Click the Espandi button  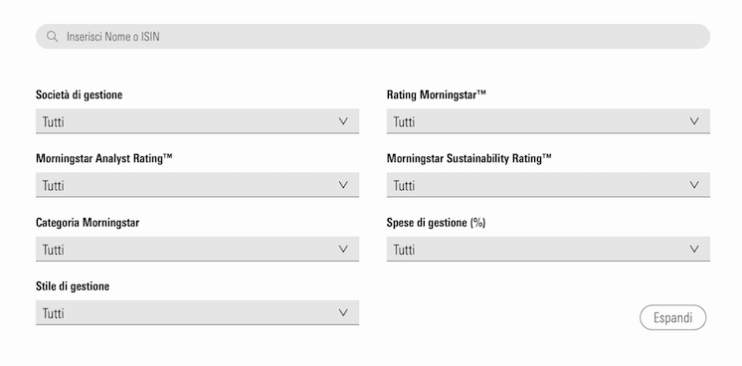coord(673,317)
